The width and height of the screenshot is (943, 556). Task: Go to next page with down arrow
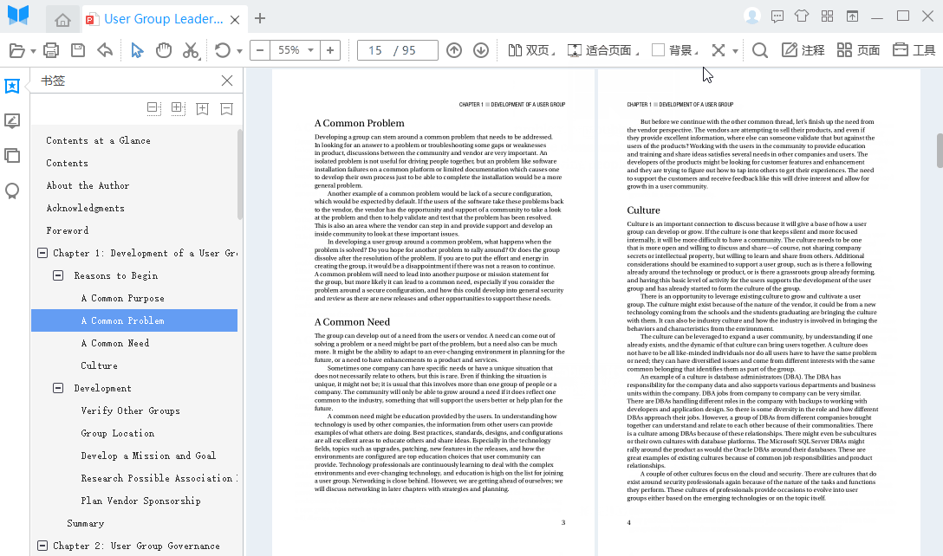coord(480,50)
